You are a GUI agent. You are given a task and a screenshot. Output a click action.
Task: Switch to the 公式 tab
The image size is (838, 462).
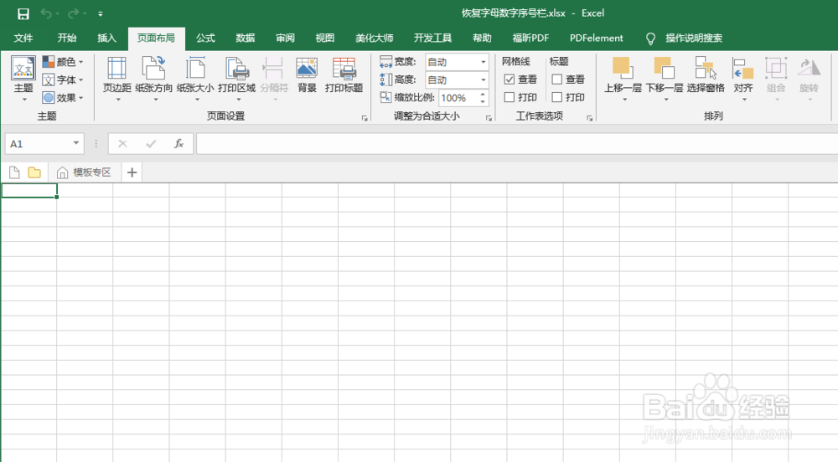pyautogui.click(x=205, y=38)
